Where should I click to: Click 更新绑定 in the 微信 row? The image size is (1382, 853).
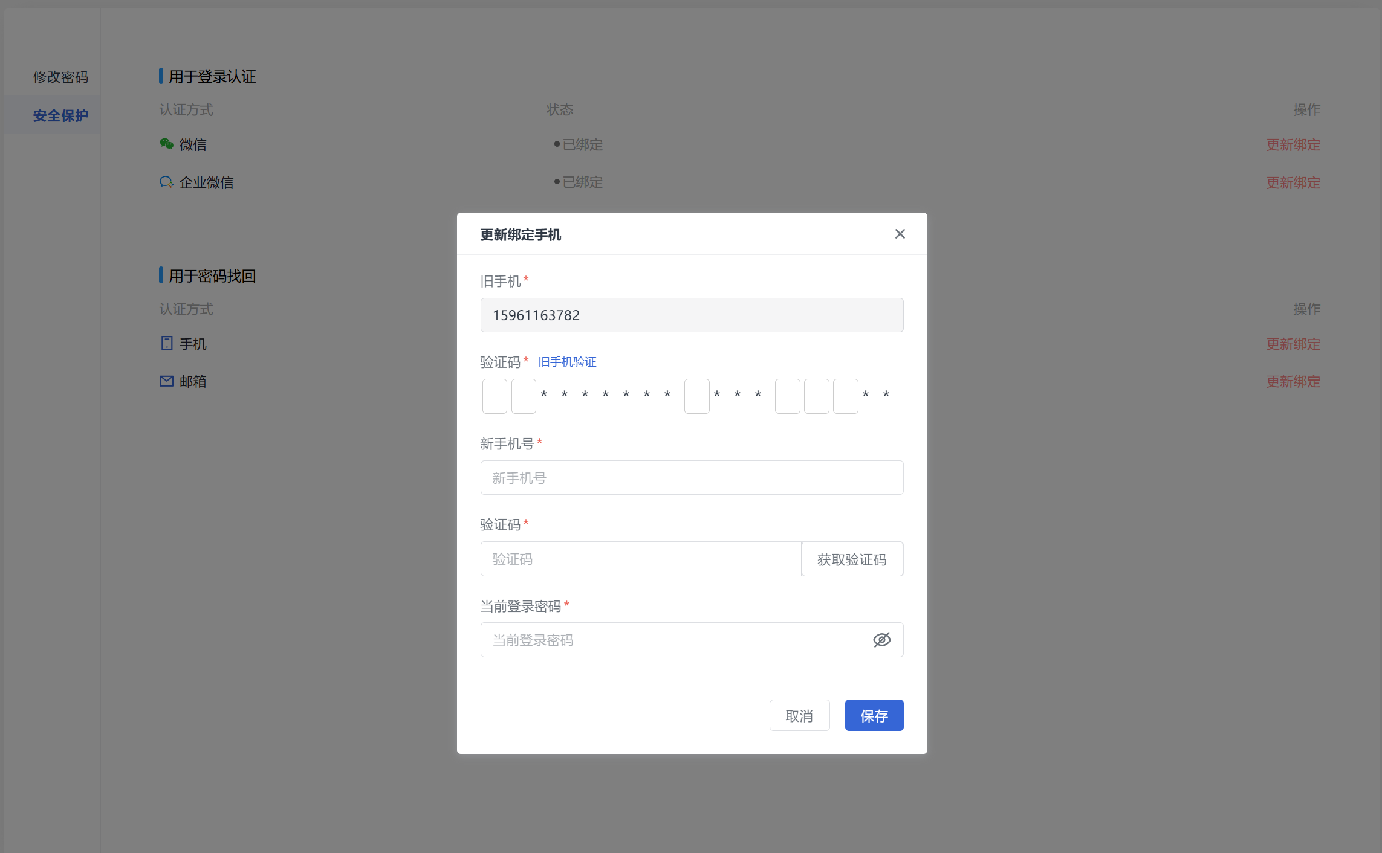tap(1293, 144)
